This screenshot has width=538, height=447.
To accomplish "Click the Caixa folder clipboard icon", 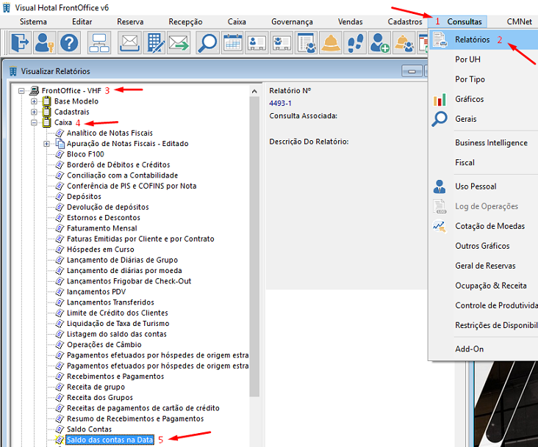I will click(x=46, y=123).
